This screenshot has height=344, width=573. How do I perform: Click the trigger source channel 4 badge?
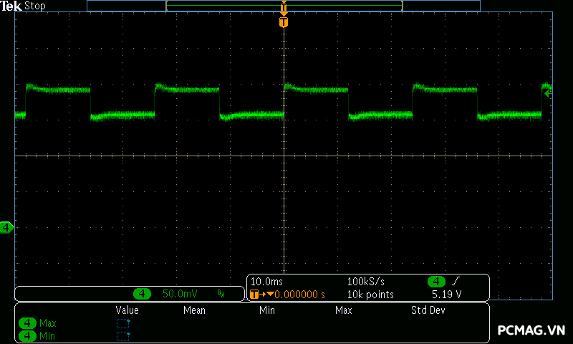coord(436,281)
